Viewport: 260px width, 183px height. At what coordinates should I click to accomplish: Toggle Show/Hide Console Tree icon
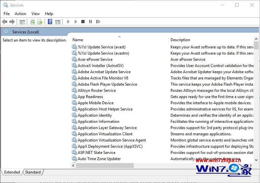click(22, 22)
